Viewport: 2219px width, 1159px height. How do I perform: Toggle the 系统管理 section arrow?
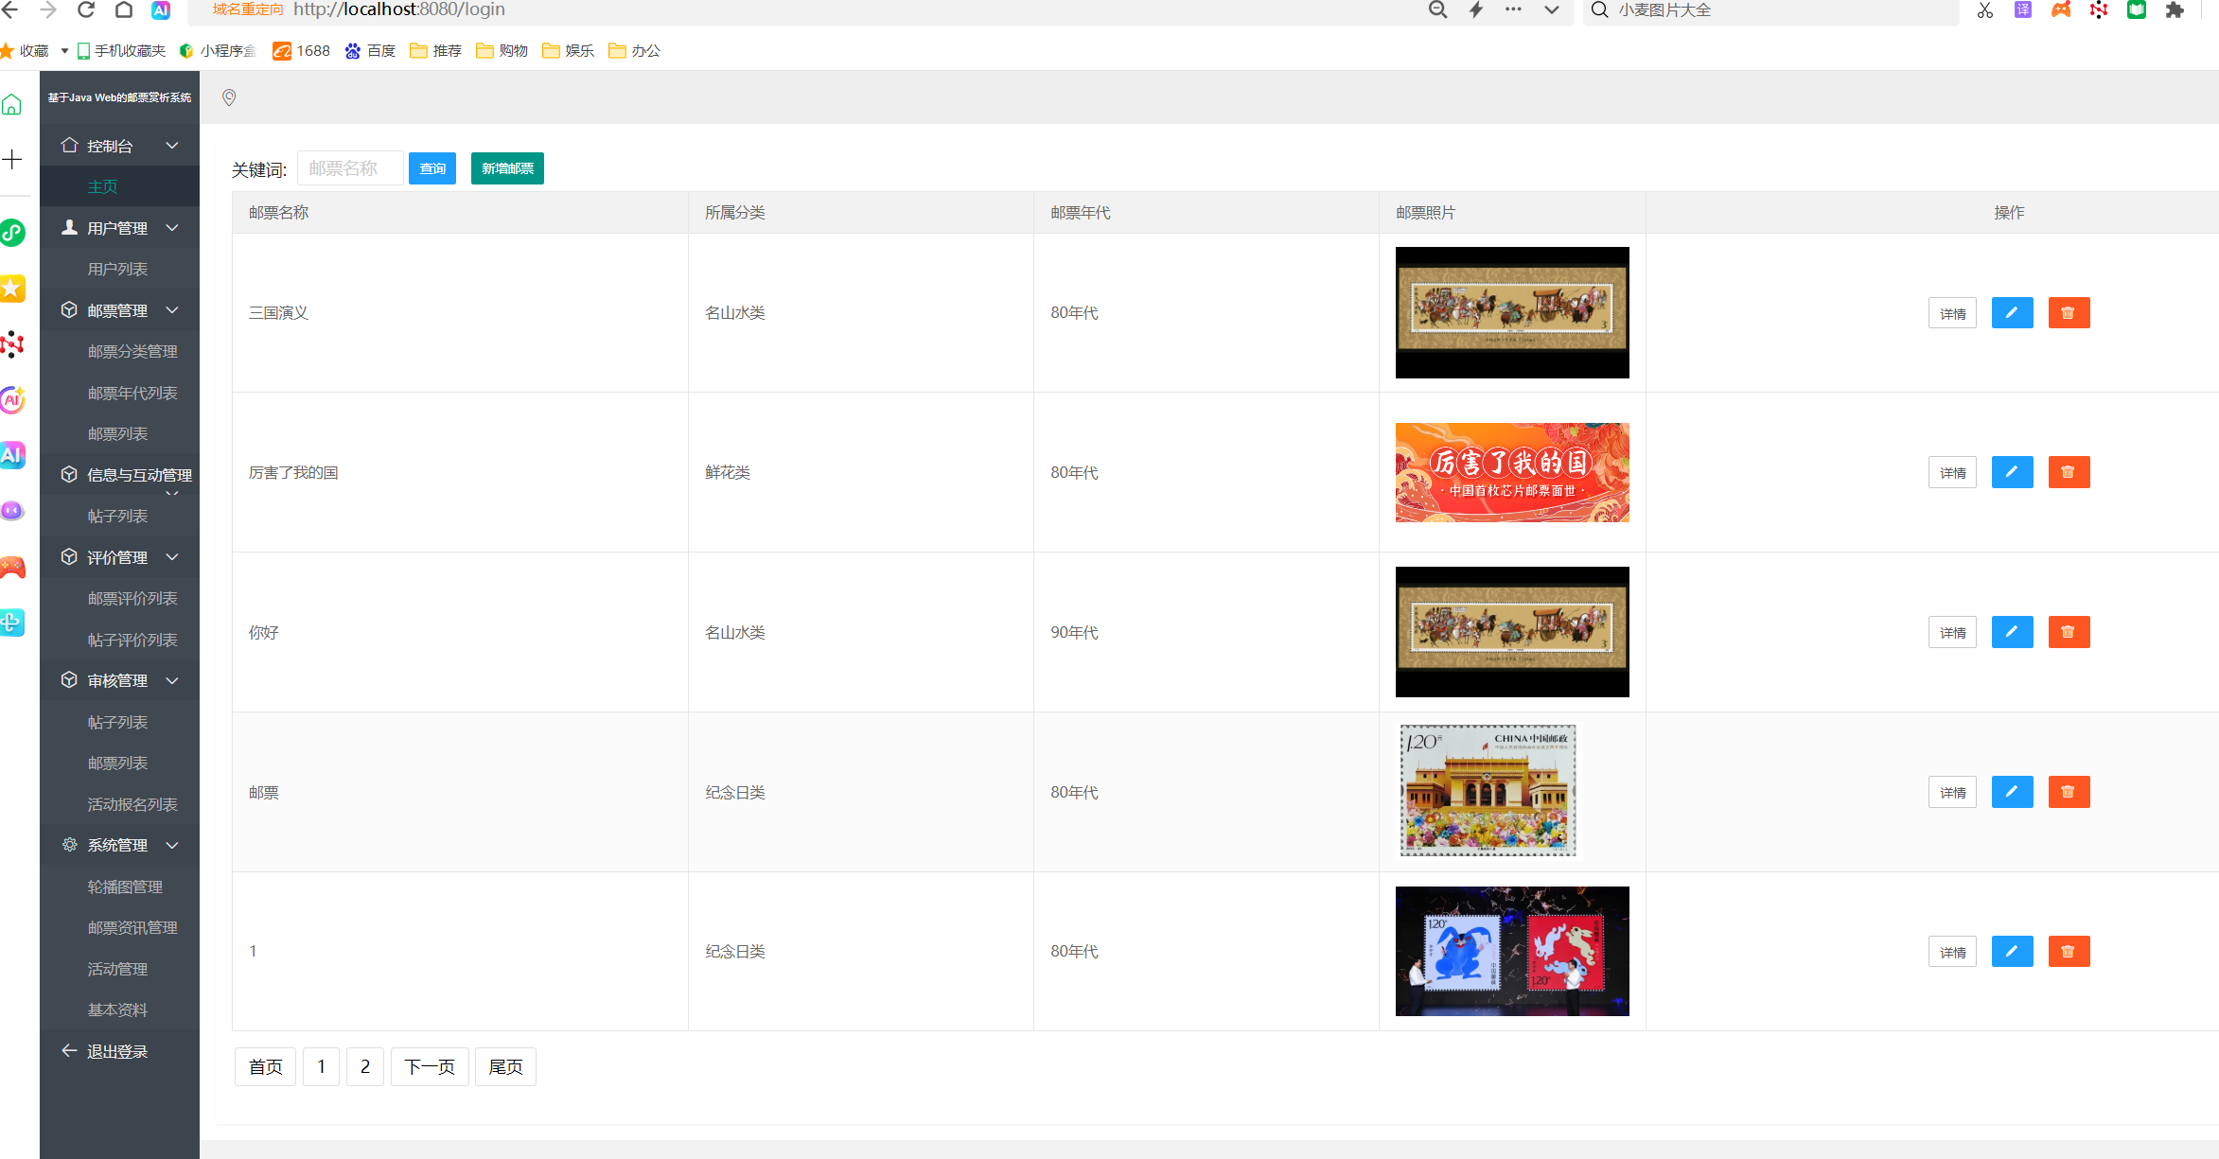point(172,845)
